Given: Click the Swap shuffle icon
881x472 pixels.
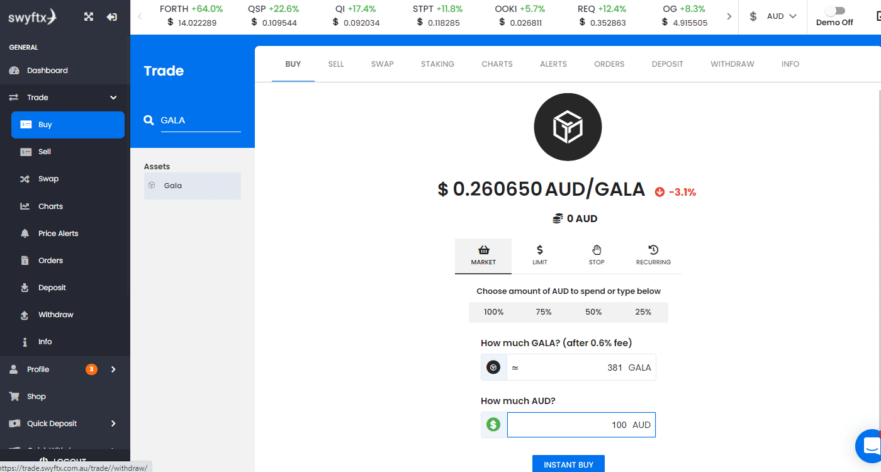Looking at the screenshot, I should [x=25, y=179].
